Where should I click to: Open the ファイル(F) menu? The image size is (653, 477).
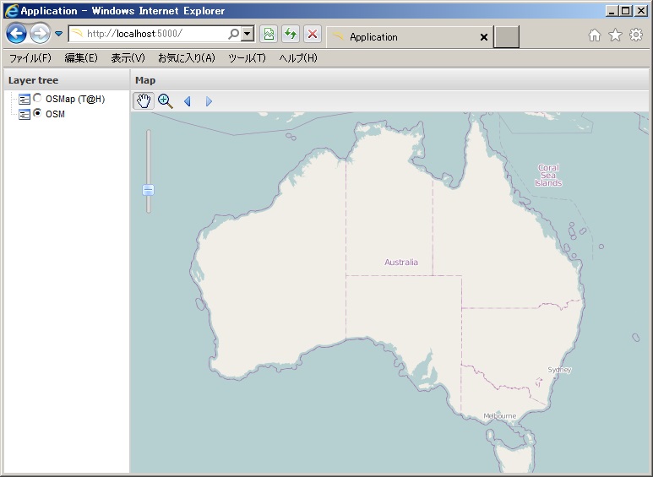[30, 58]
